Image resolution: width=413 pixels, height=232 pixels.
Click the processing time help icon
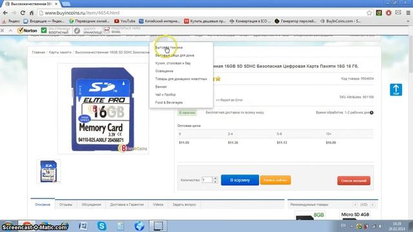pyautogui.click(x=372, y=113)
